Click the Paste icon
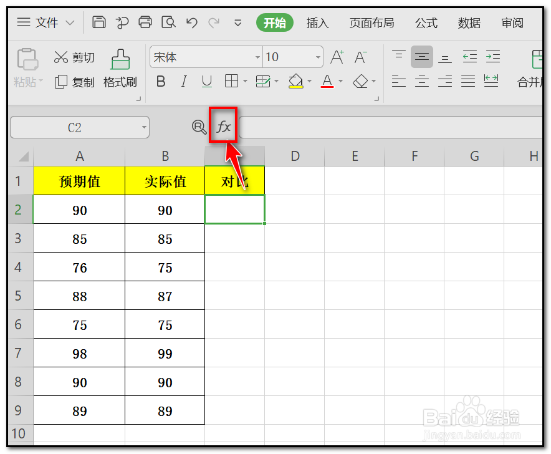 click(x=27, y=59)
